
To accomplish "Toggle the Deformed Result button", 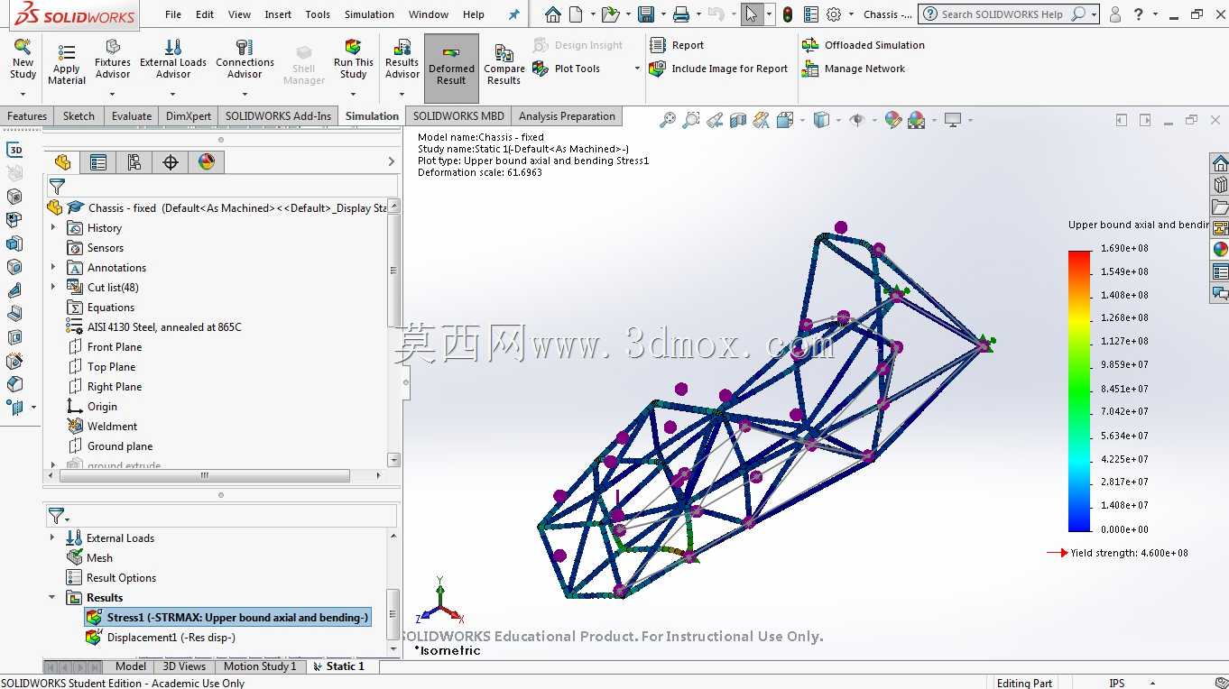I will tap(451, 68).
